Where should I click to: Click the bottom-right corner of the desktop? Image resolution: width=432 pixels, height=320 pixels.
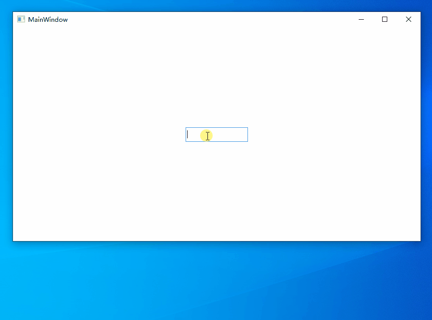[x=429, y=317]
